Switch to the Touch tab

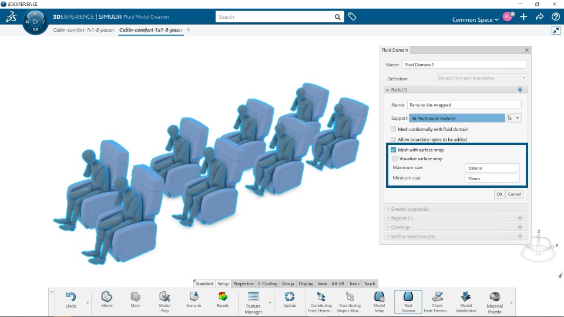370,284
